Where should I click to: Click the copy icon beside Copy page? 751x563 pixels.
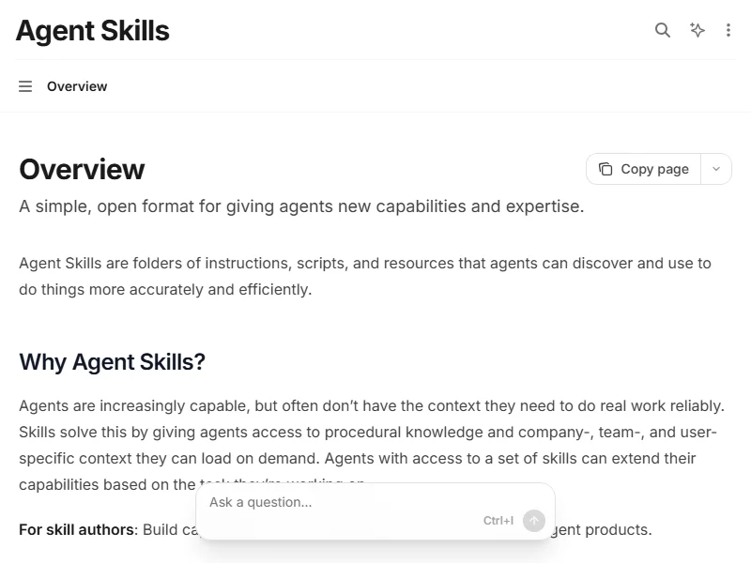click(605, 169)
